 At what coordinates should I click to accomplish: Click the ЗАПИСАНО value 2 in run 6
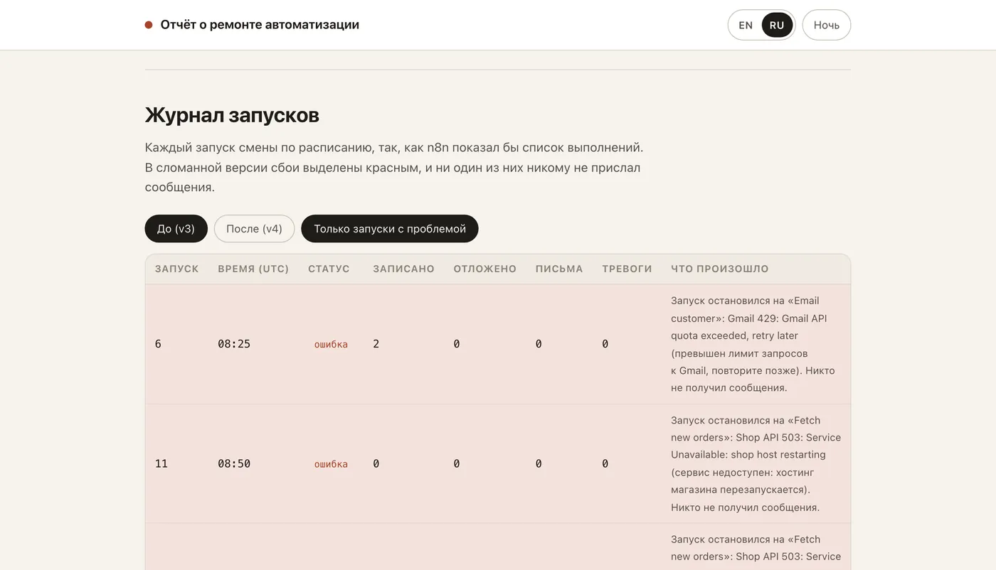point(376,344)
